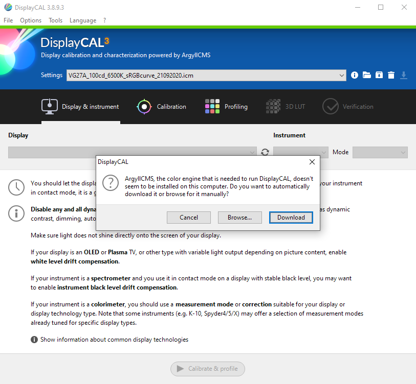Switch to the 3D LUT tab
Screen dimensions: 416x384
286,106
